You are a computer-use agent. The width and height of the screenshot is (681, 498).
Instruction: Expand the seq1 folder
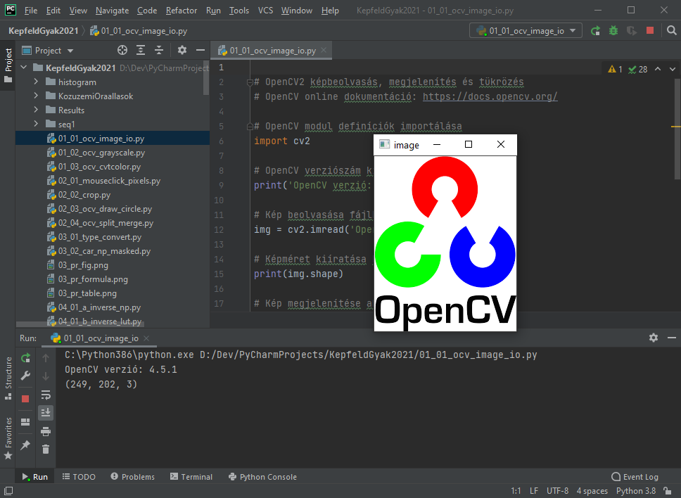click(x=36, y=124)
